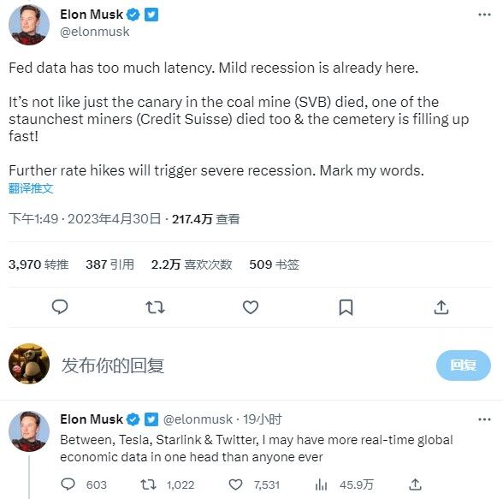
Task: Open the 2.2万 喜欢次数 likes list
Action: point(192,264)
